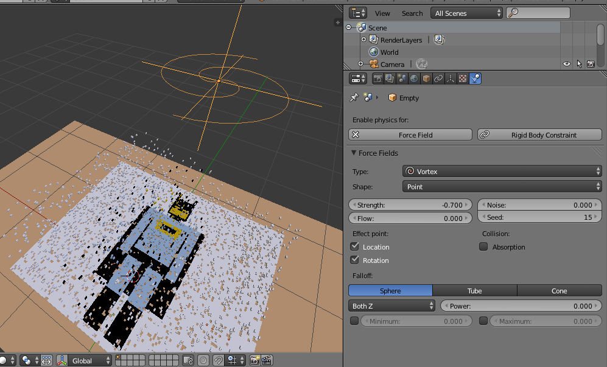Toggle proportional editing circle icon

coord(203,360)
